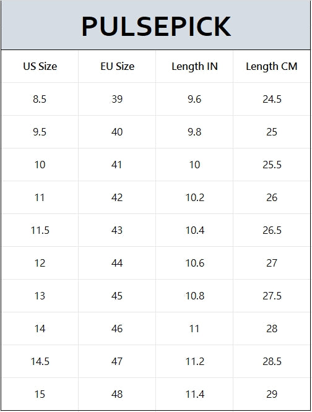Viewport: 312px width, 412px height.
Task: Select the 9.8 length inches cell
Action: [x=194, y=132]
